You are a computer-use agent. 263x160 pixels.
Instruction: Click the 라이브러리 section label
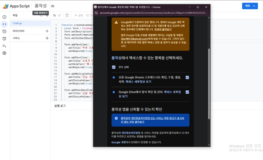18,31
